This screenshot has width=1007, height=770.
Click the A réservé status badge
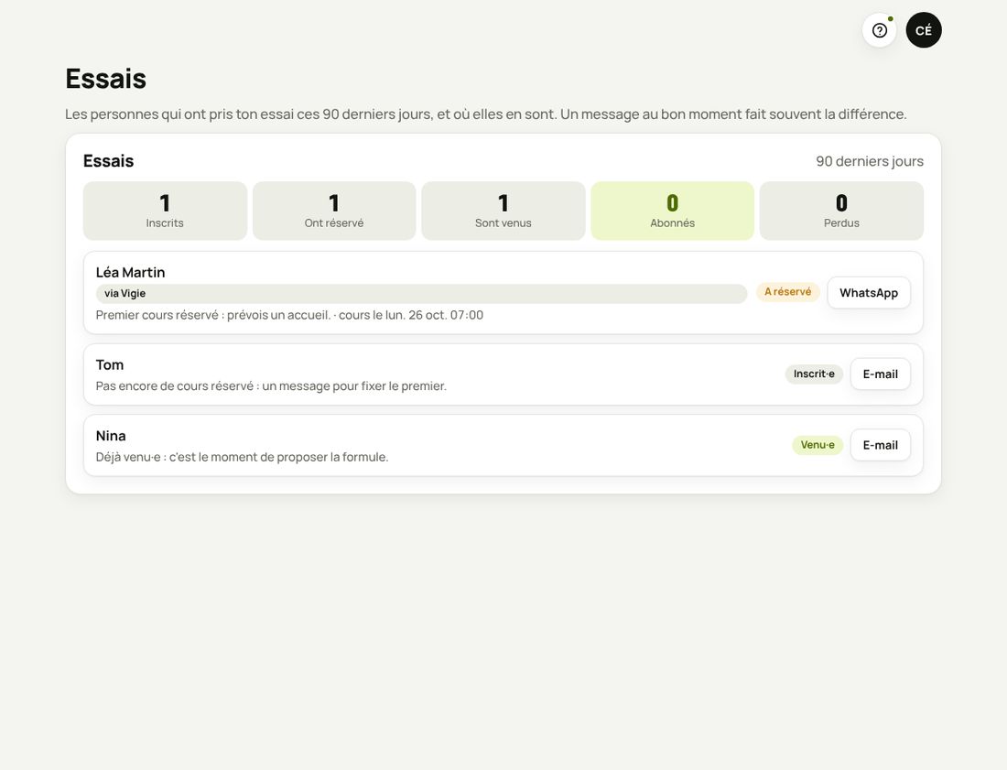[x=788, y=291]
